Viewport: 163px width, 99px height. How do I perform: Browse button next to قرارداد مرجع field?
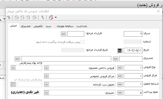point(63,34)
